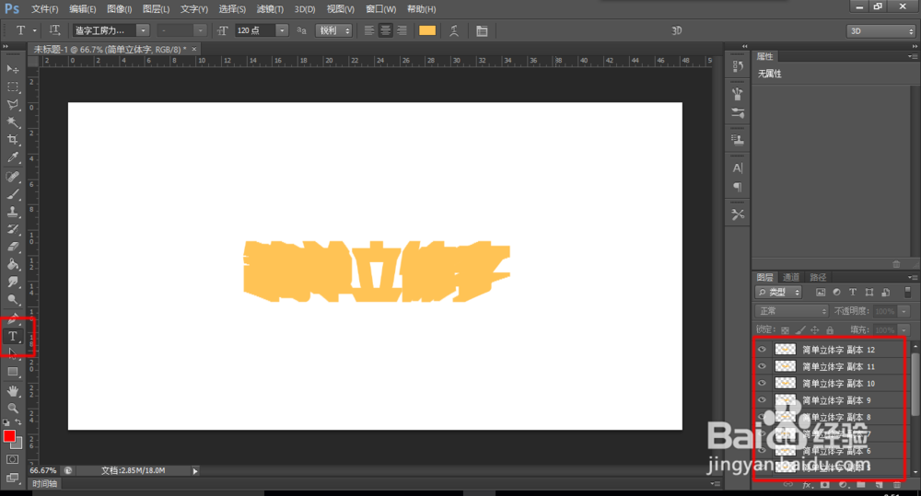This screenshot has width=921, height=496.
Task: Click the red foreground color swatch
Action: click(x=9, y=436)
